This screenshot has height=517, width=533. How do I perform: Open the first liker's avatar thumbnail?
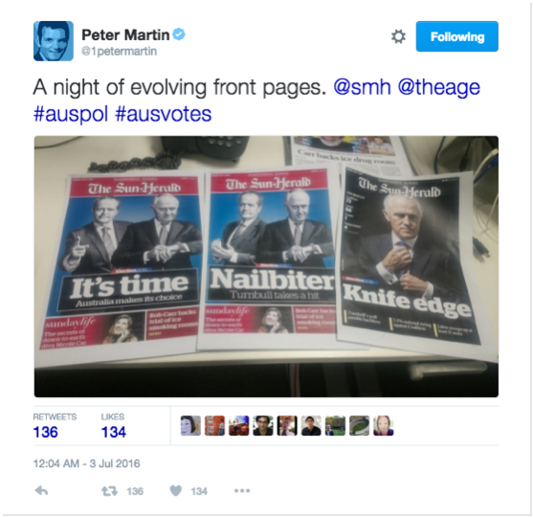point(190,425)
